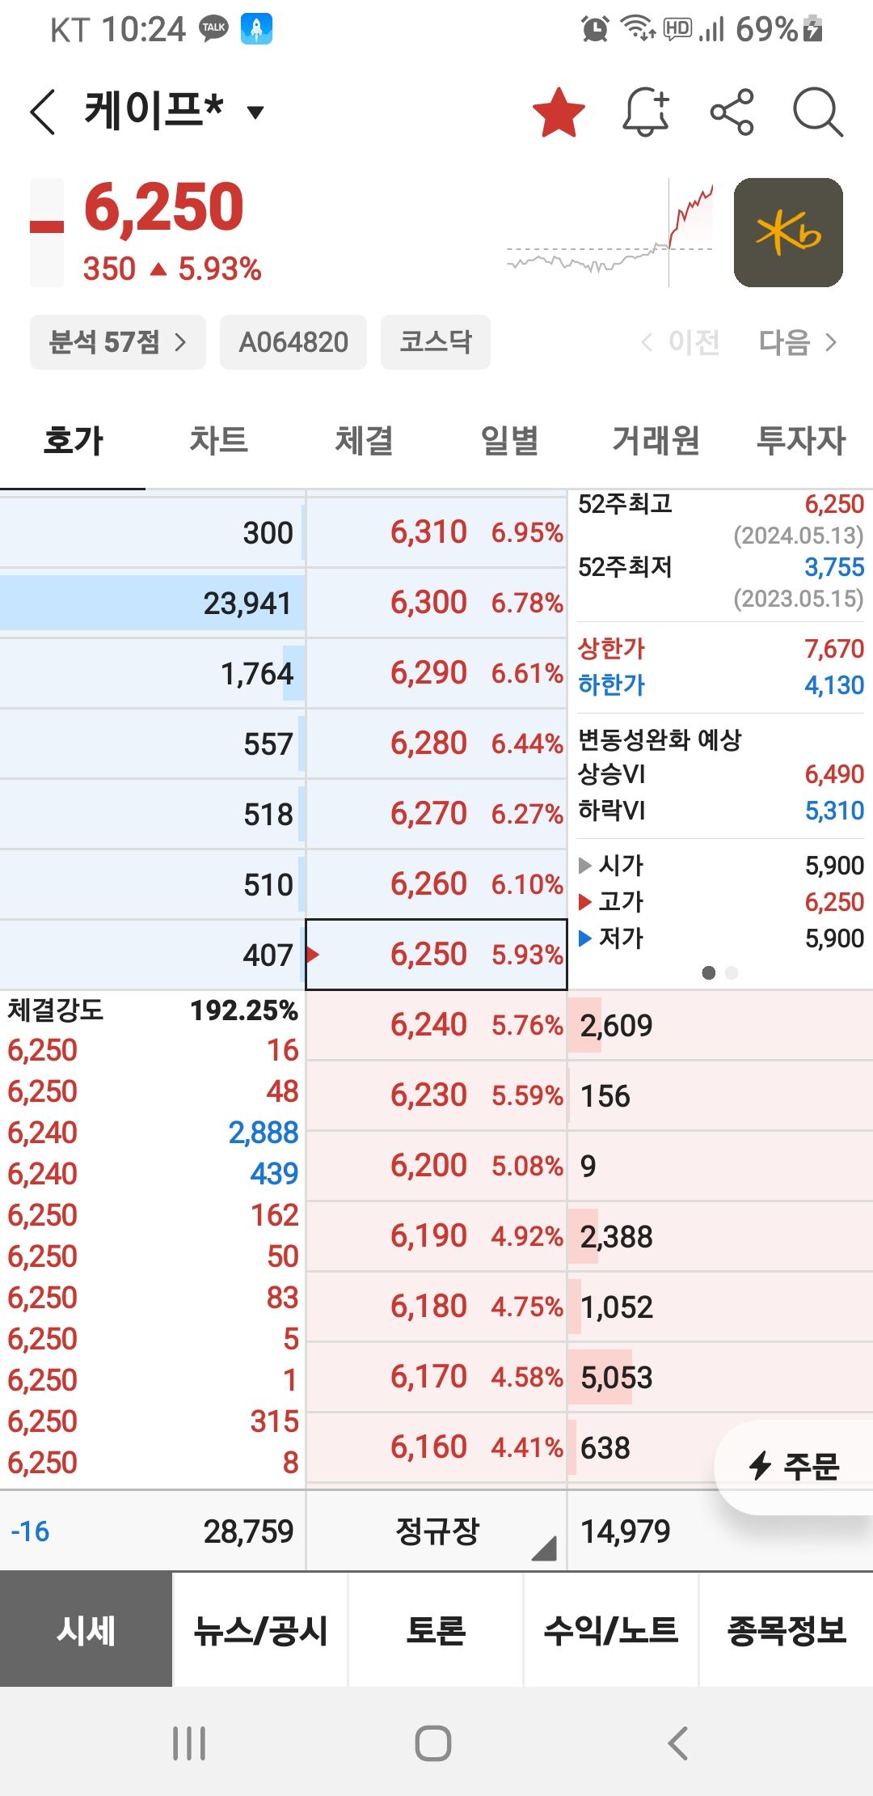The height and width of the screenshot is (1796, 873).
Task: Tap the KB Securities logo thumbnail
Action: [787, 232]
